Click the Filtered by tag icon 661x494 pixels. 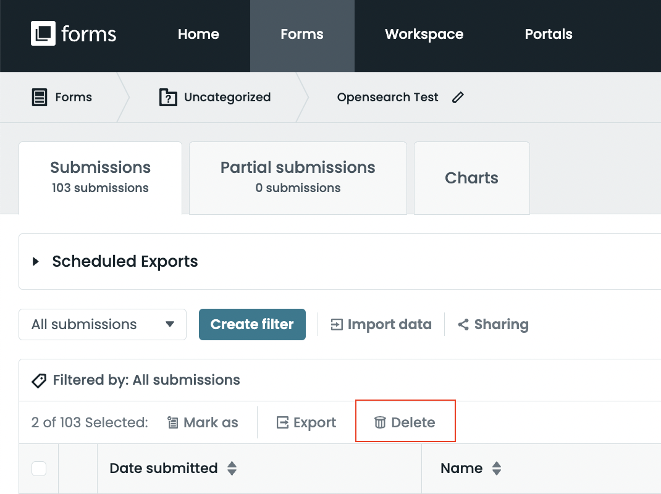[x=39, y=380]
